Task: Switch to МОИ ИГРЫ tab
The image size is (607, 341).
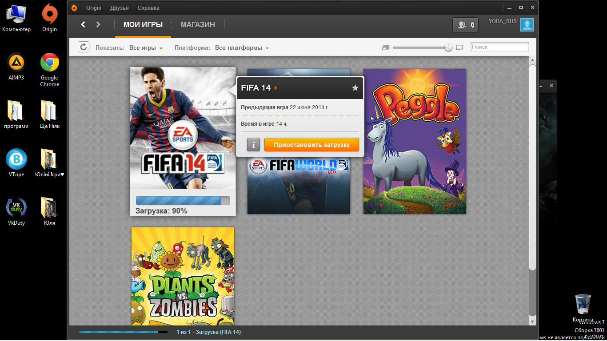Action: pyautogui.click(x=143, y=25)
